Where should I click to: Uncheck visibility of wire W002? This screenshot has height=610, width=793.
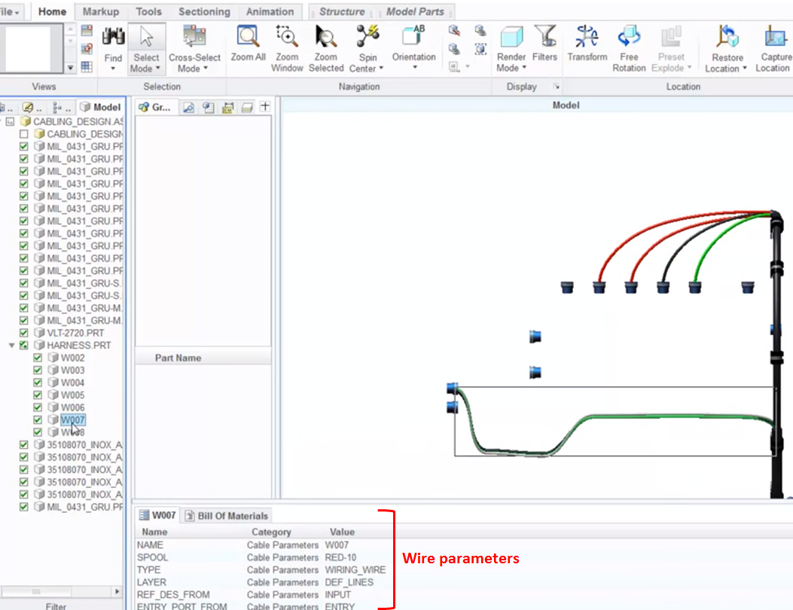36,357
